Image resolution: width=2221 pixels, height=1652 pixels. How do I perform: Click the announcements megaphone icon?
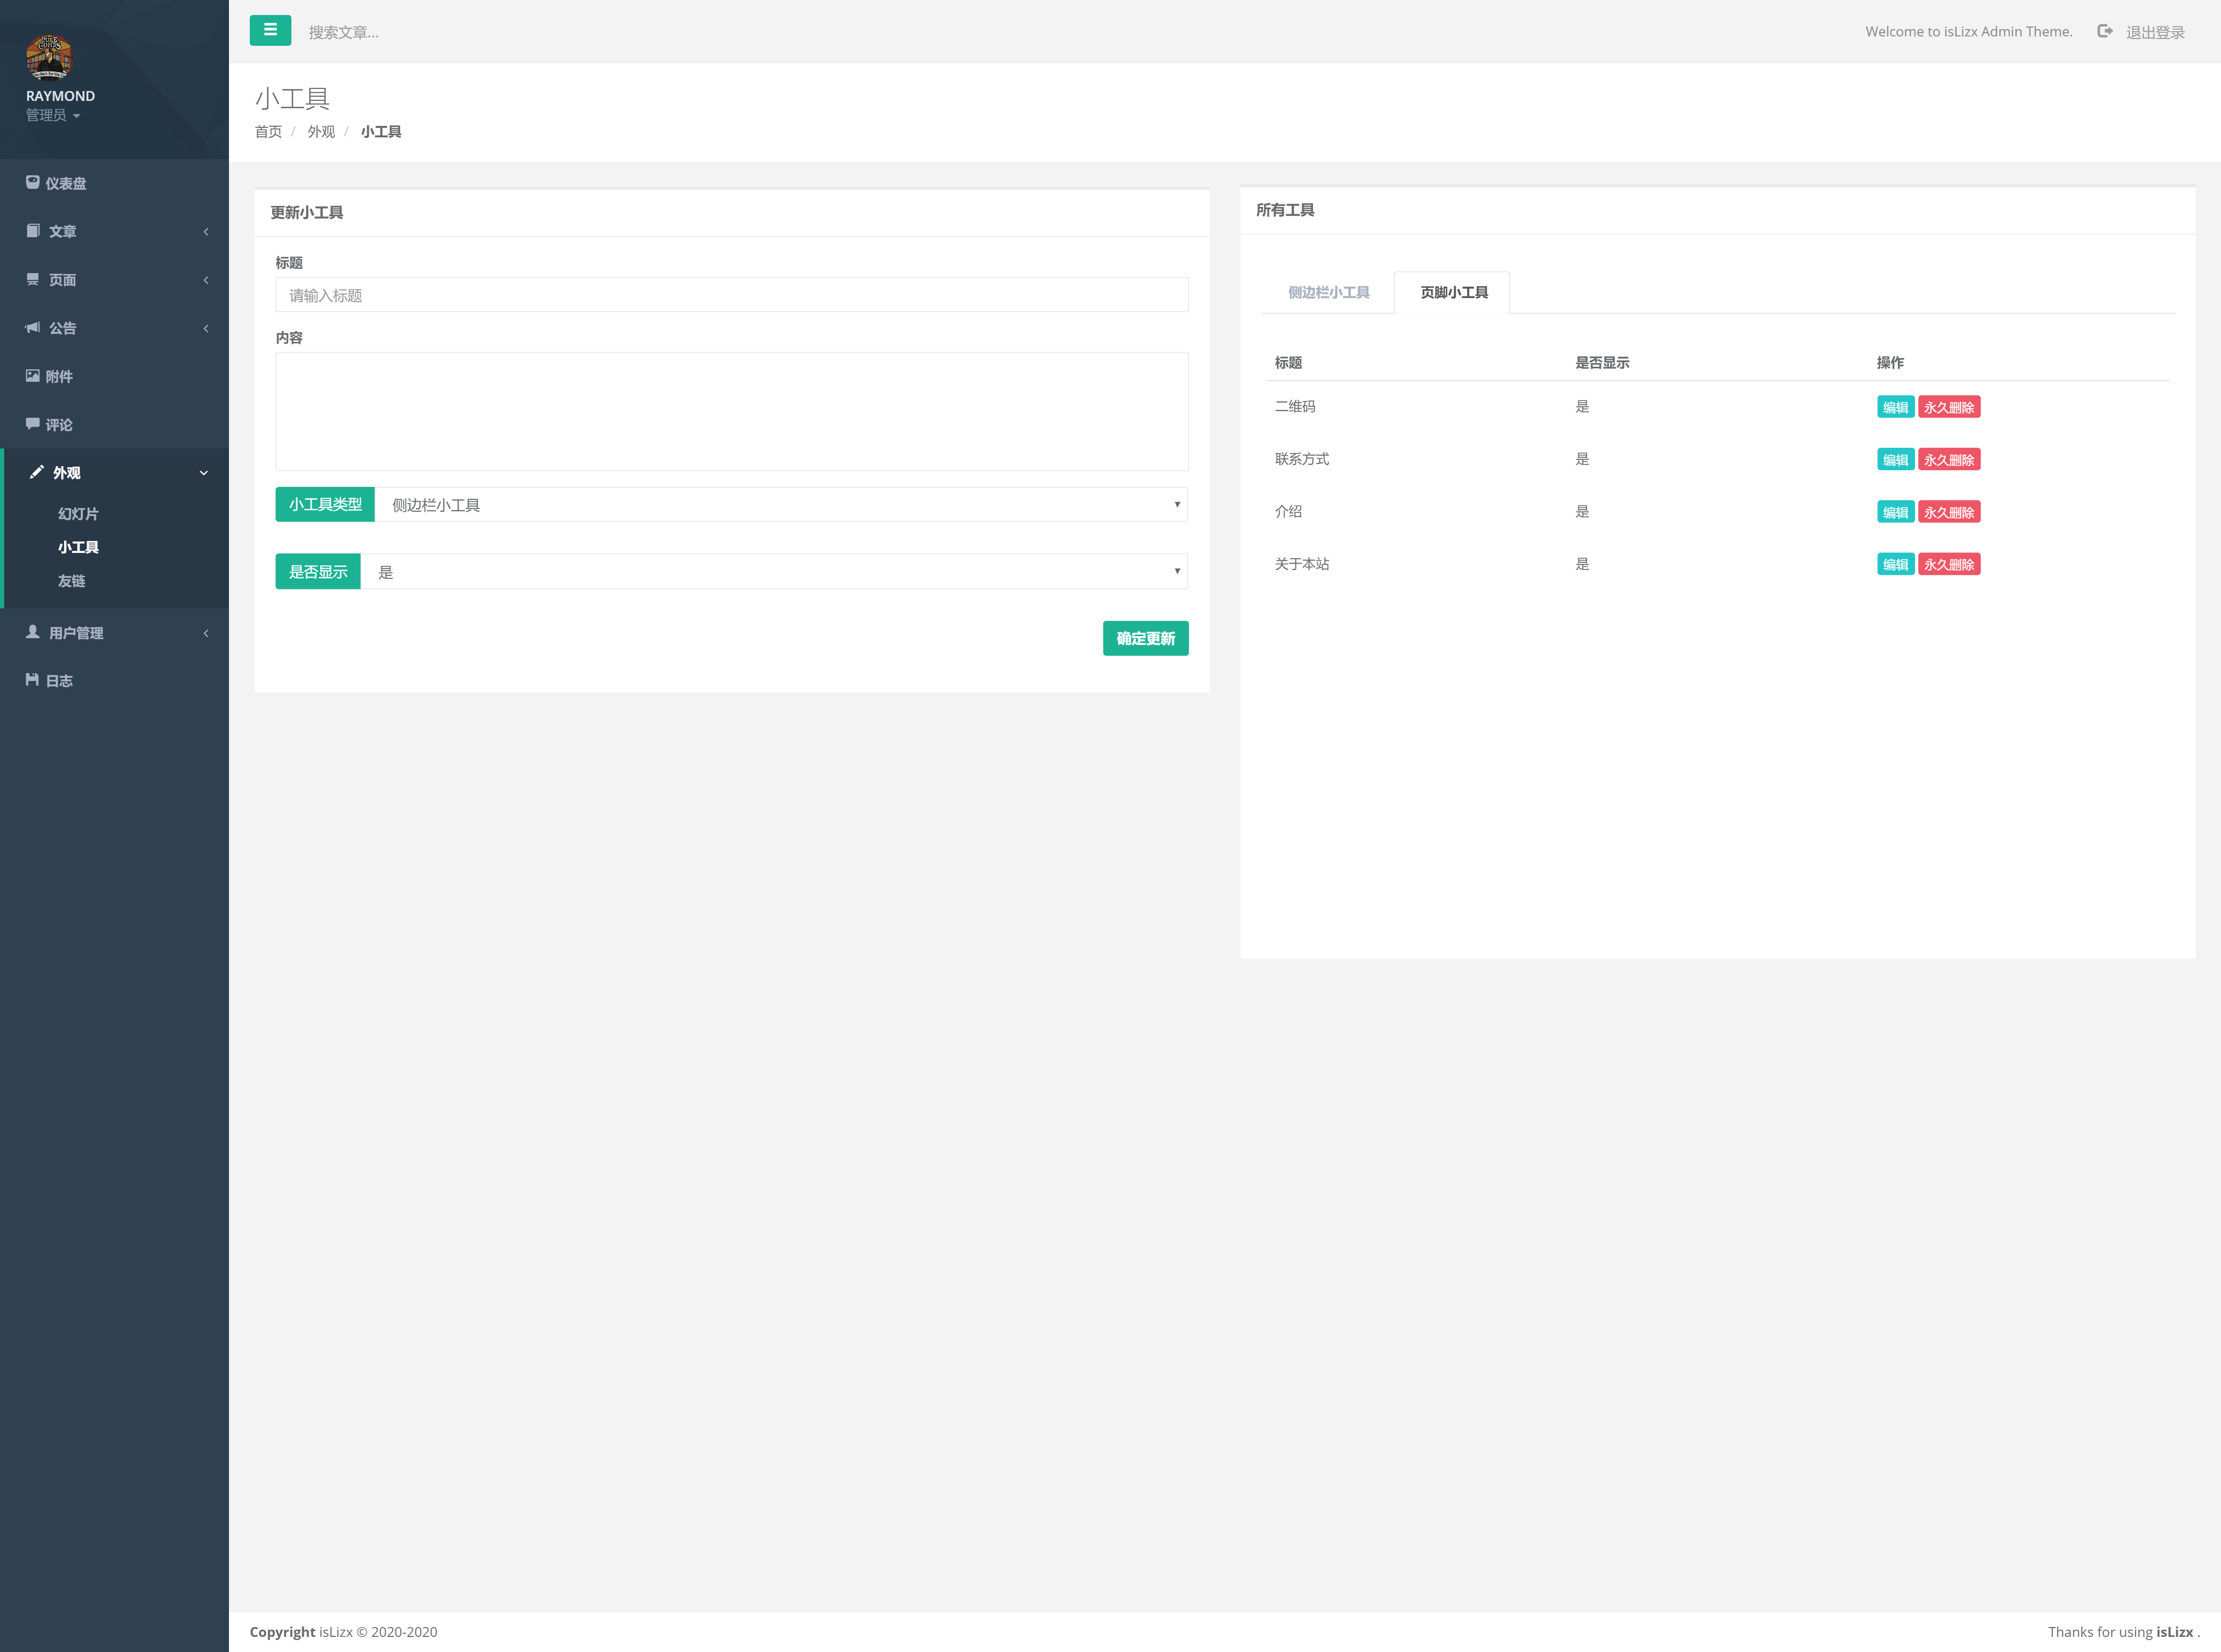(33, 328)
